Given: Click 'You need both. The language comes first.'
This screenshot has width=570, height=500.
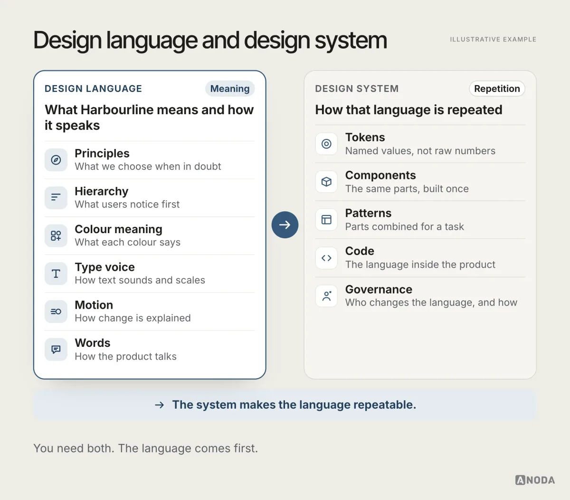Looking at the screenshot, I should coord(146,448).
